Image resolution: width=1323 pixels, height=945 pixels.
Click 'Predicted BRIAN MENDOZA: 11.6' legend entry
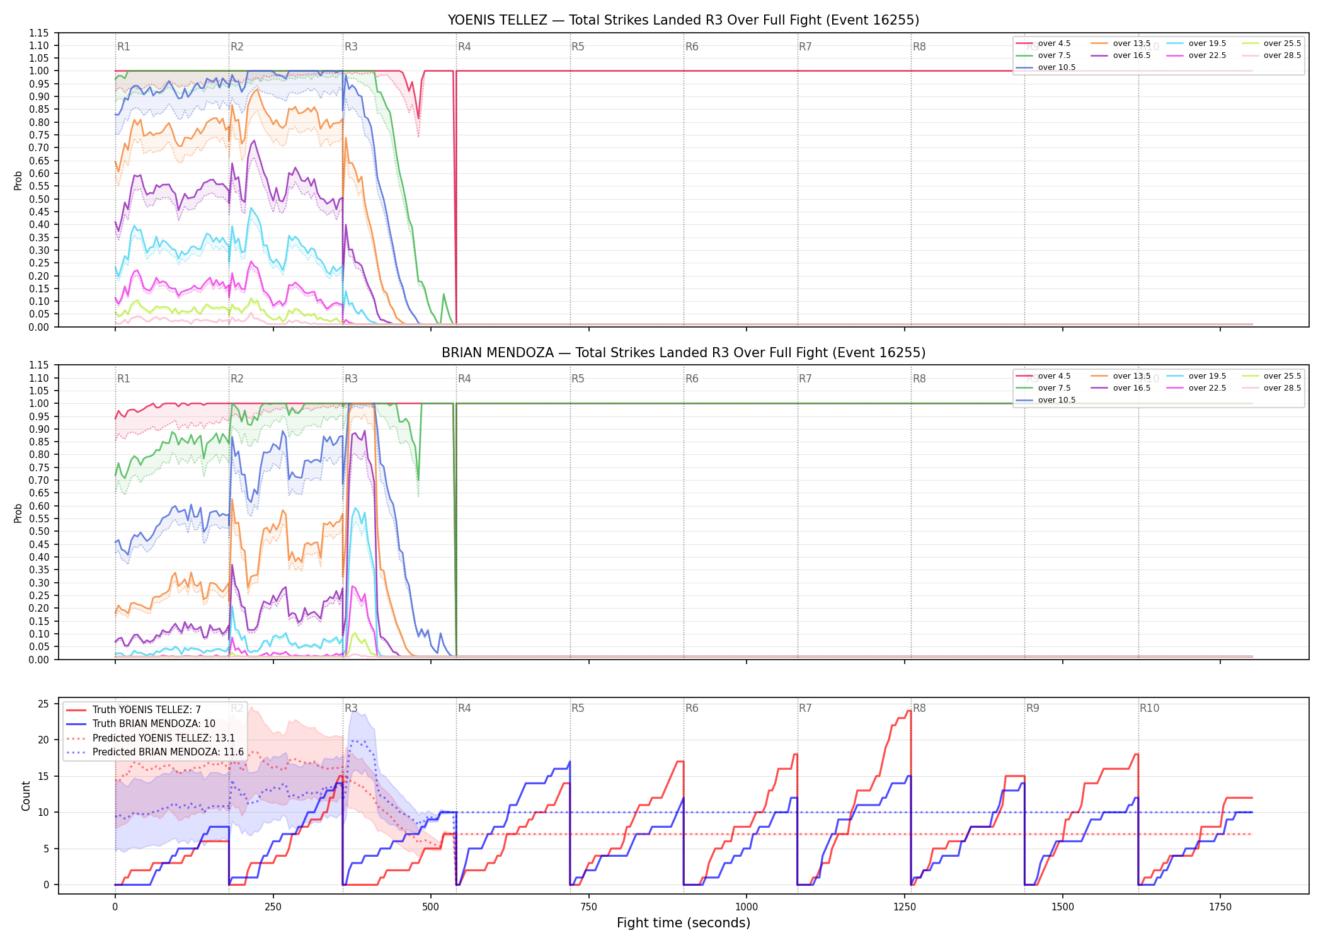click(155, 752)
